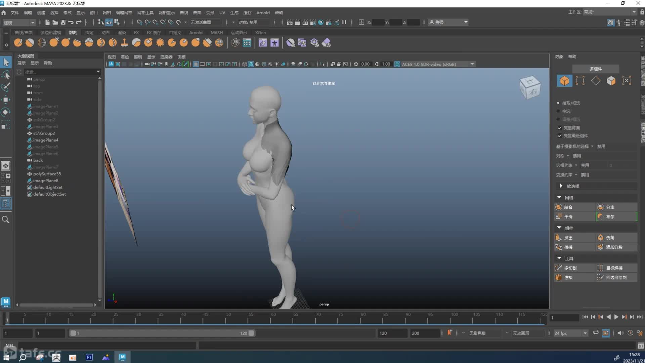Switch to the 渲染 shelf tab

coord(122,33)
